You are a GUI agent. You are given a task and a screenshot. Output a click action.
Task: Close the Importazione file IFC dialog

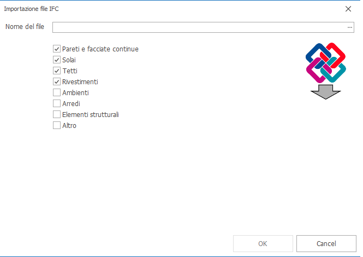pos(348,9)
